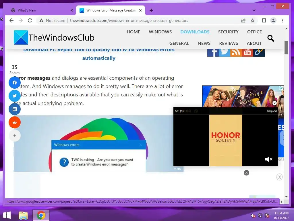Click the Chrome taskbar icon
Screen dimensions: 294x221
41,215
